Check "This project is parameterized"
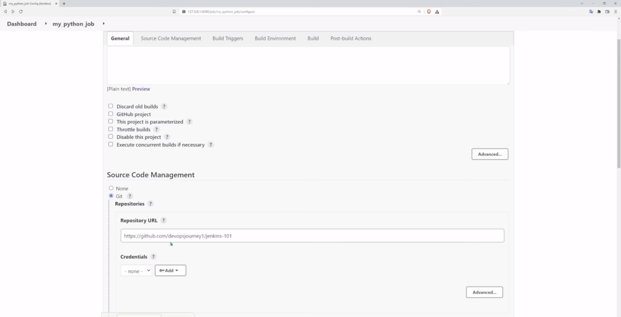621x317 pixels. click(x=110, y=121)
